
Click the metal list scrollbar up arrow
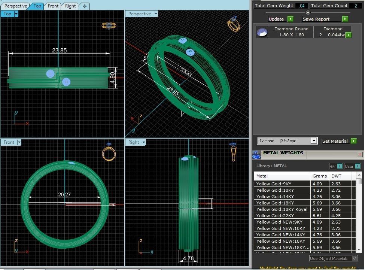click(359, 175)
